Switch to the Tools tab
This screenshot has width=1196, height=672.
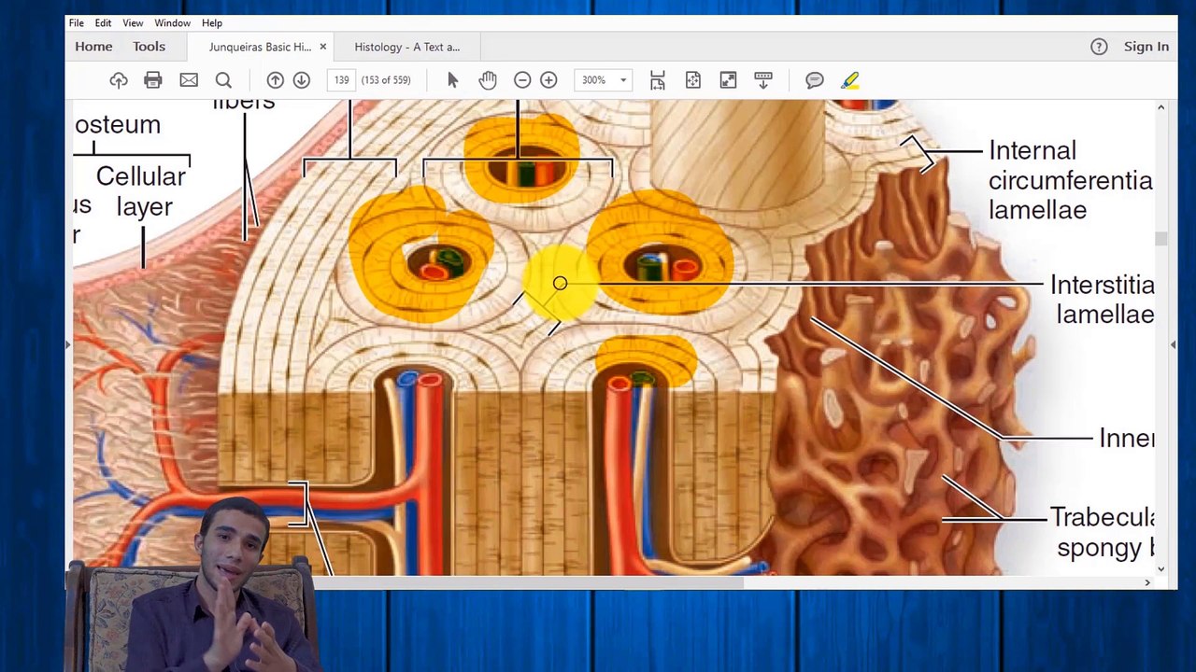[149, 47]
